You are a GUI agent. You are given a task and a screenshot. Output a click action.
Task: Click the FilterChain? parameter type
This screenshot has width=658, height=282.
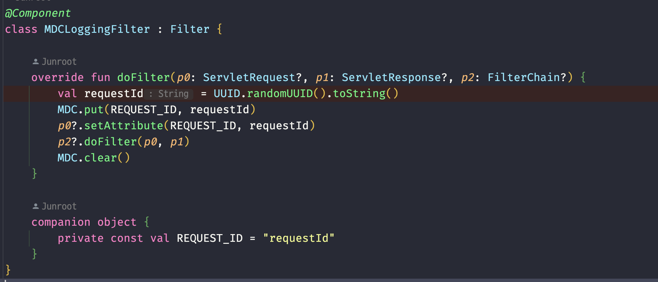(527, 77)
